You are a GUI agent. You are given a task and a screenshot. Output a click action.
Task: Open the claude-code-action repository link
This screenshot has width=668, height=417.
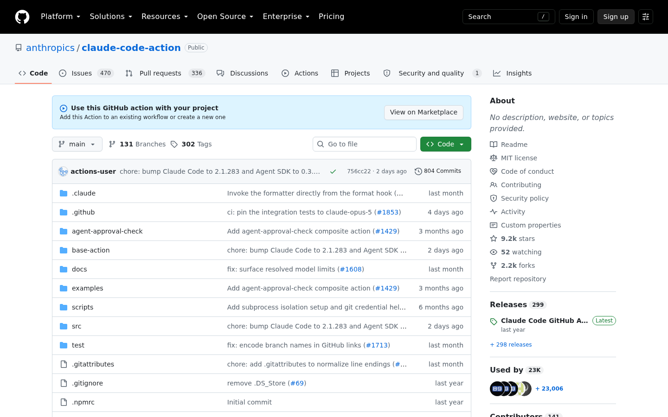tap(131, 48)
